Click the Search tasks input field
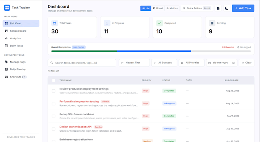The width and height of the screenshot is (260, 142). point(82,63)
